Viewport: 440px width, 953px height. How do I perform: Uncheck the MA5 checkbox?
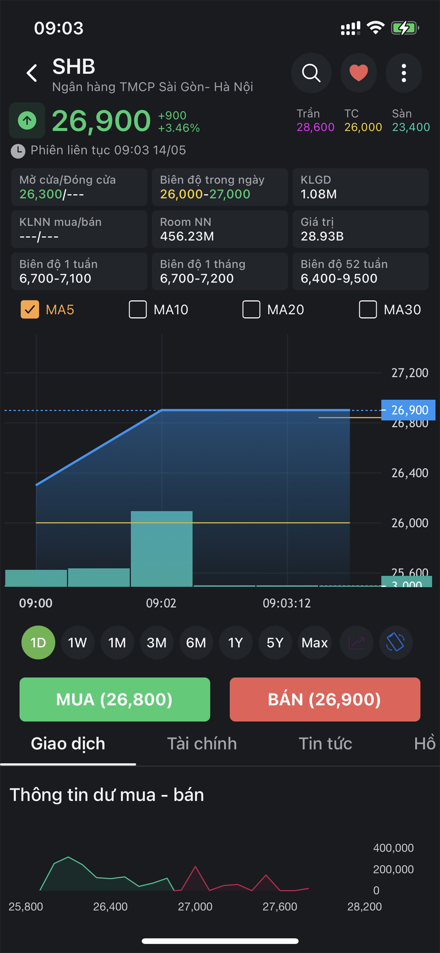30,310
